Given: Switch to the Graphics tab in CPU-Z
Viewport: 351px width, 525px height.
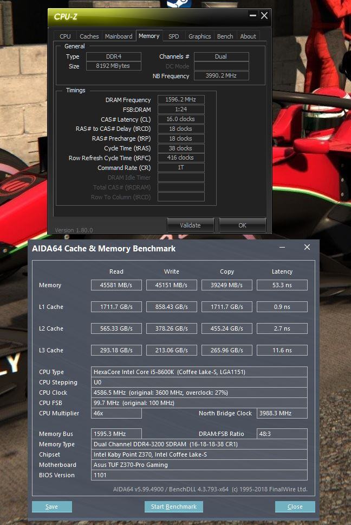Looking at the screenshot, I should (199, 36).
